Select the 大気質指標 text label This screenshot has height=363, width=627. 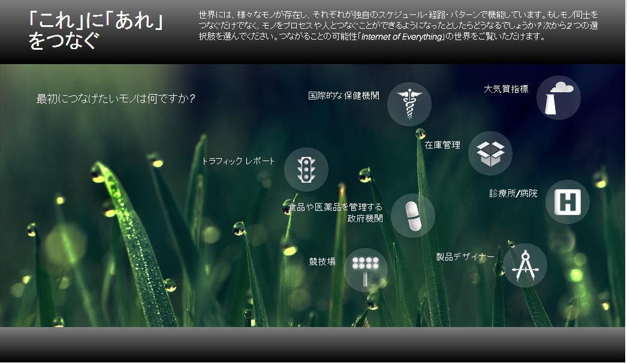[506, 89]
